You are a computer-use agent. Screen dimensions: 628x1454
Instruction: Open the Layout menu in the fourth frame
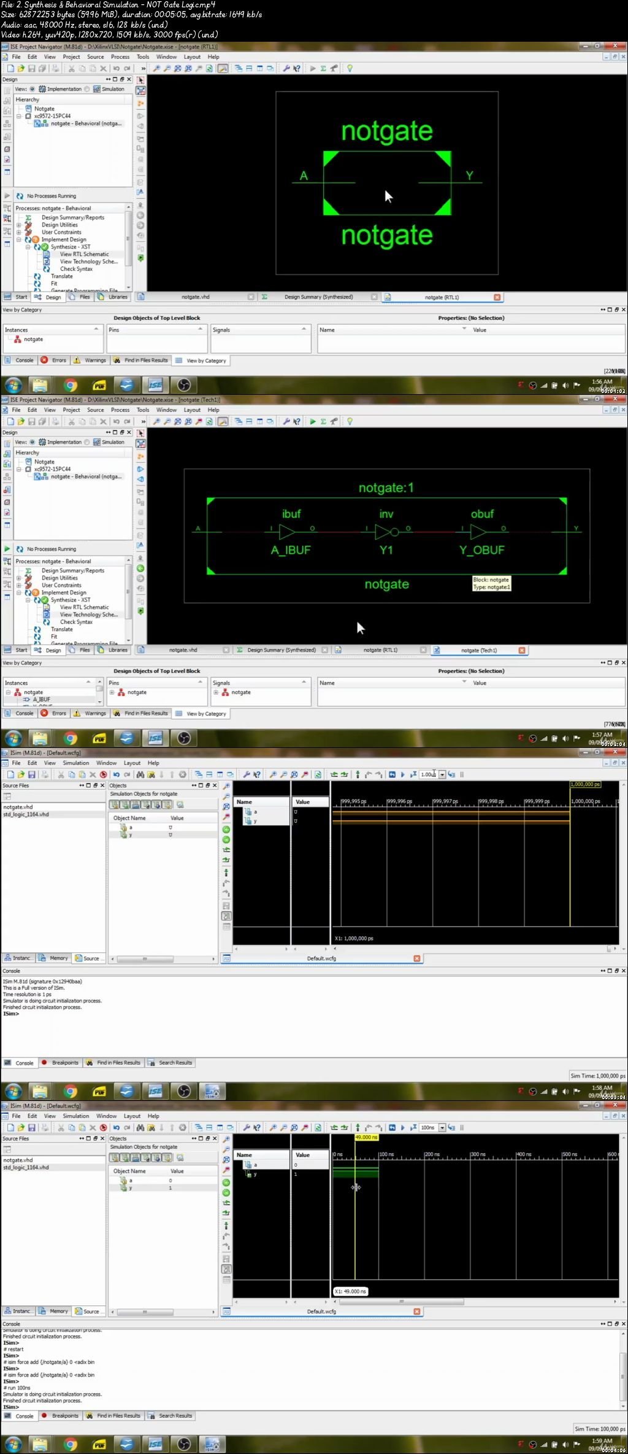(132, 1116)
